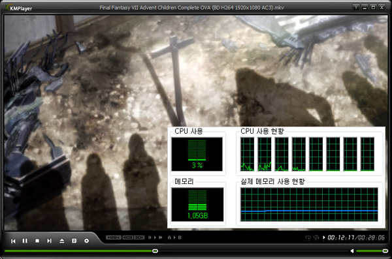Toggle the shuffle playback icon
Image resolution: width=392 pixels, height=259 pixels.
click(x=316, y=237)
